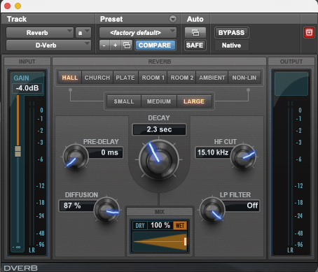Click the input GAIN fader handle

[x=18, y=151]
